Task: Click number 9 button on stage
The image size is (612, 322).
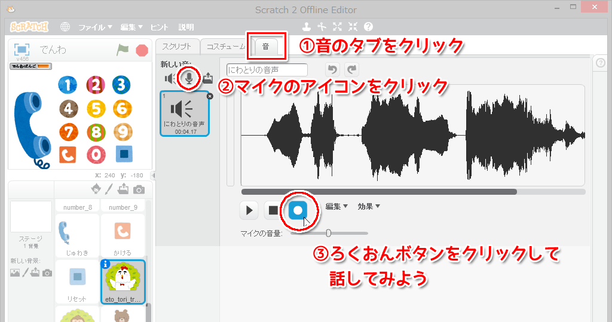Action: (123, 132)
